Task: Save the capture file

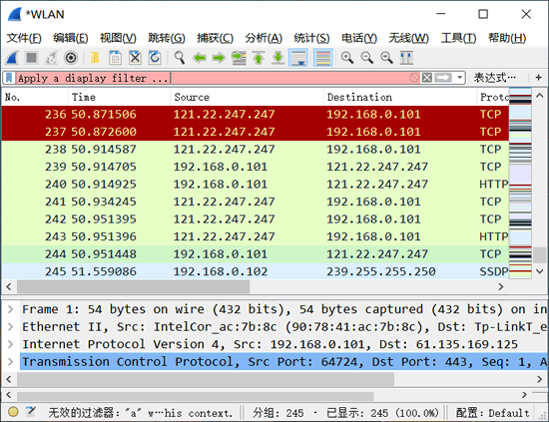Action: coord(115,58)
